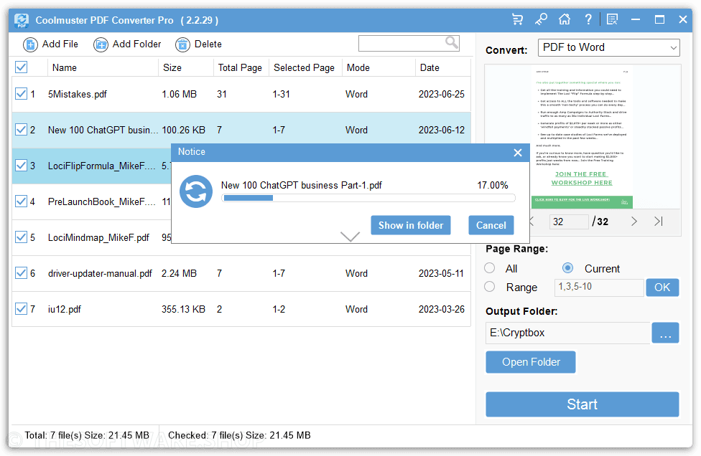Select the All page range option

pyautogui.click(x=490, y=267)
